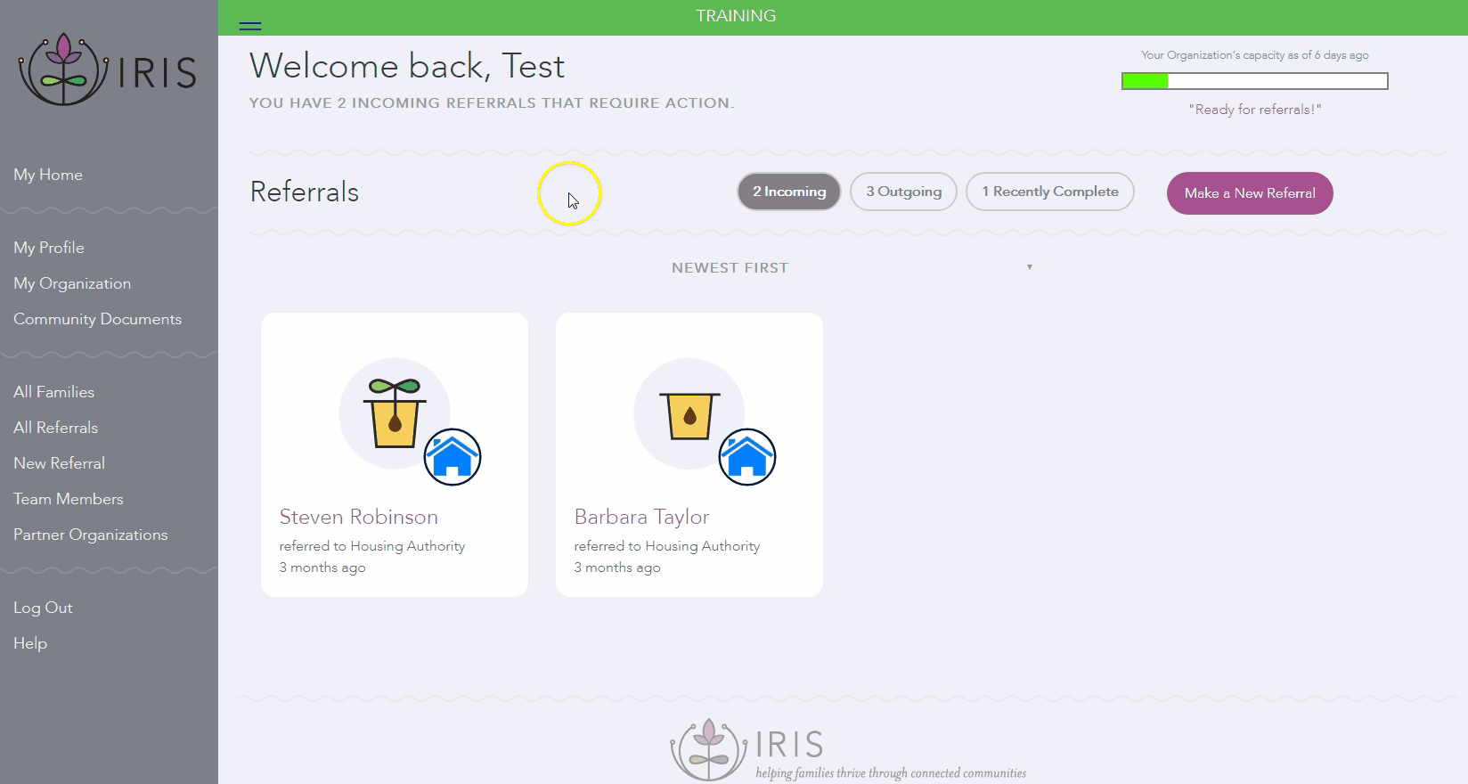Click the blue house badge on Barbara's card
This screenshot has width=1468, height=784.
(x=747, y=457)
